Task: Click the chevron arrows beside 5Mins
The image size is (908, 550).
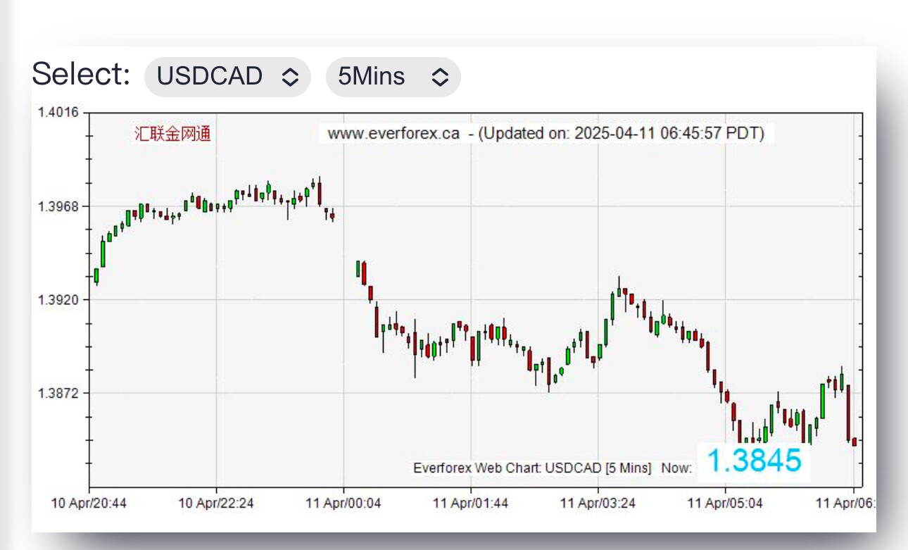Action: pos(440,77)
